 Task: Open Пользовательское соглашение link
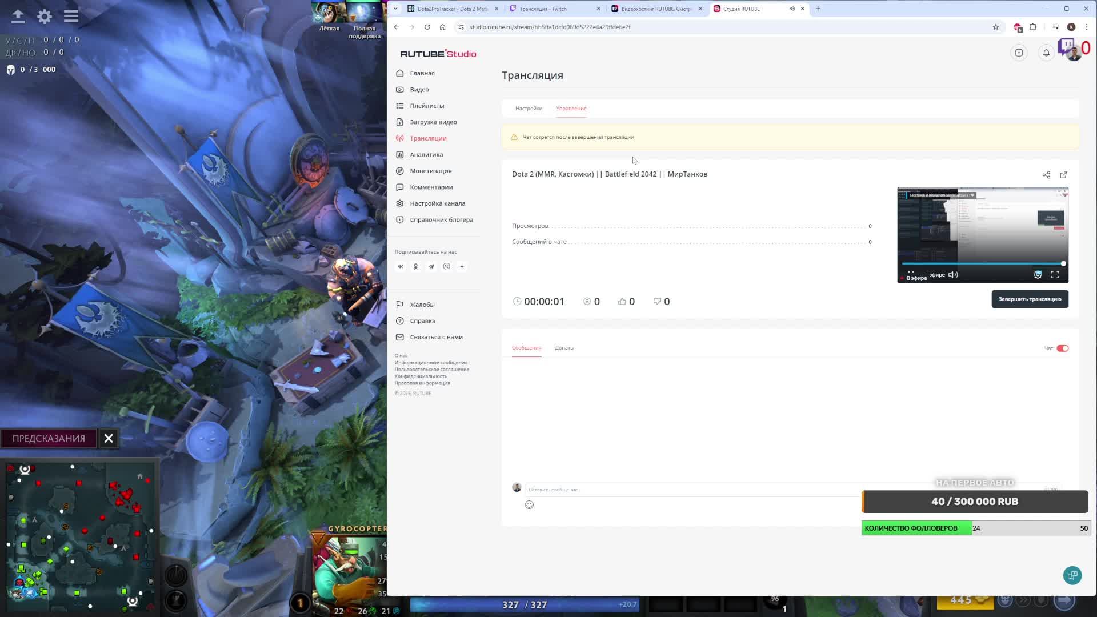coord(431,370)
